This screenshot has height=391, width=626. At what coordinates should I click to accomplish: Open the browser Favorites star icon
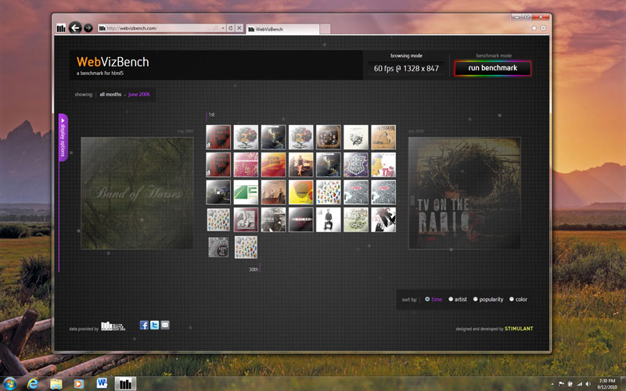tap(534, 28)
